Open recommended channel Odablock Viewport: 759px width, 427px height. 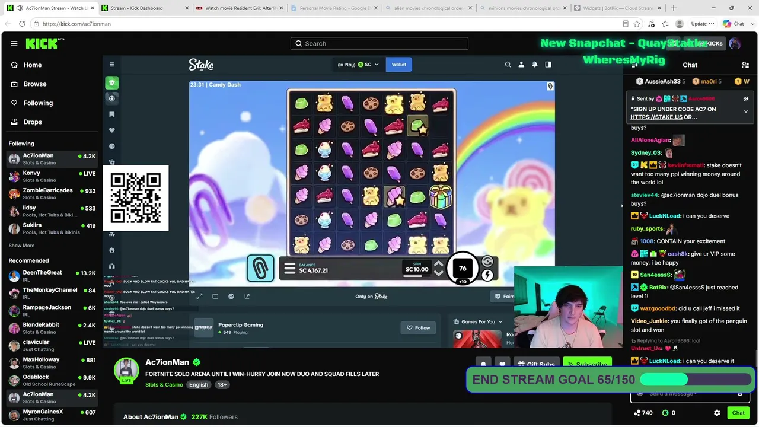pyautogui.click(x=52, y=380)
